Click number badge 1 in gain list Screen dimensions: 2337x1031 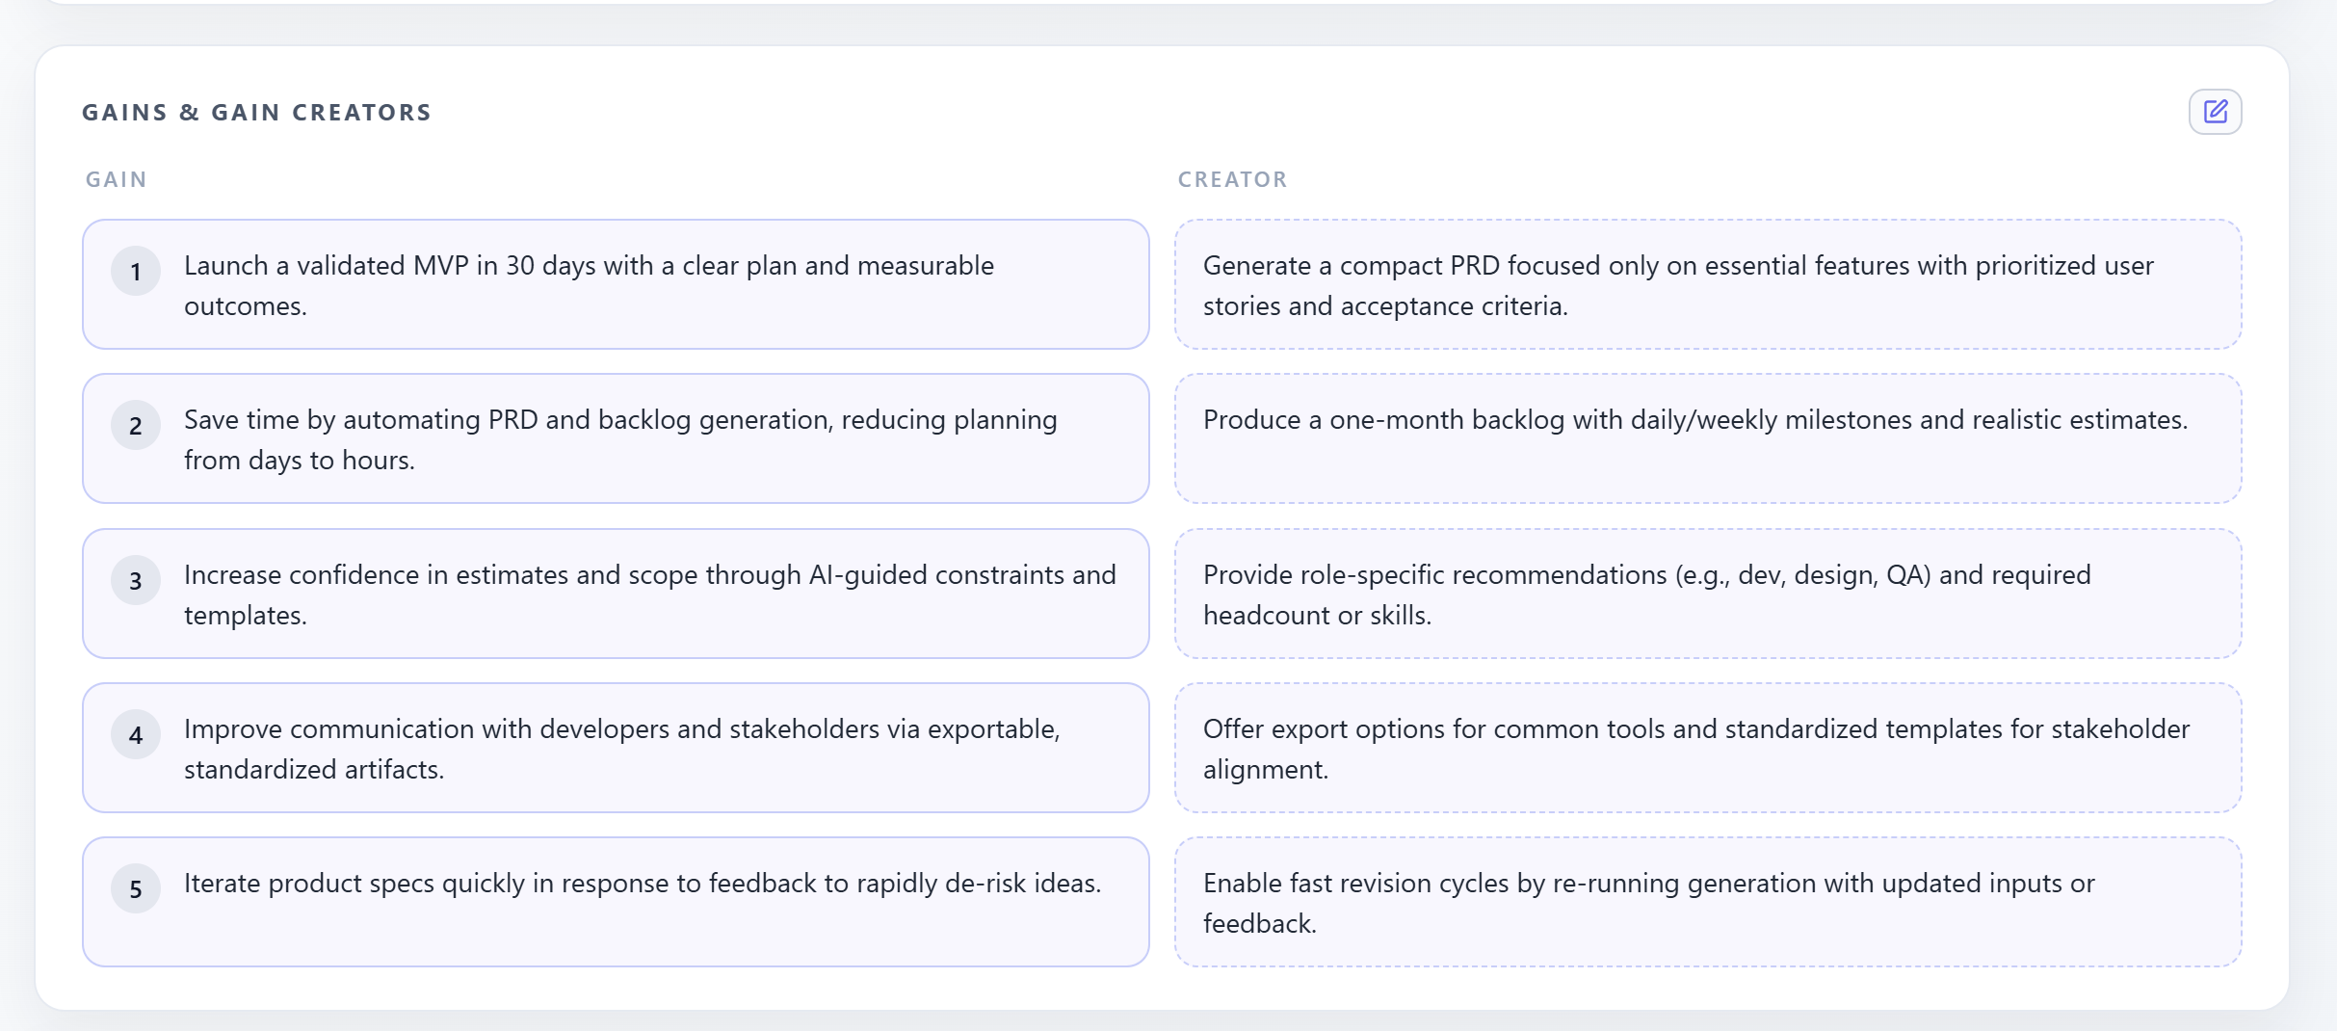[136, 272]
